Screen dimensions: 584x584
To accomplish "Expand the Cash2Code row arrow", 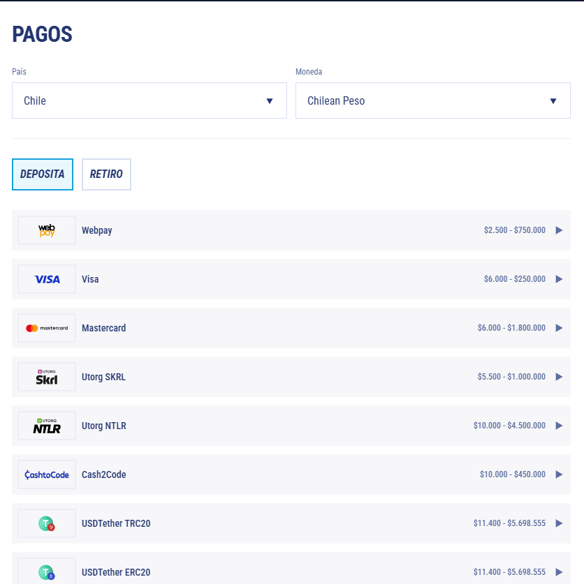I will point(559,474).
